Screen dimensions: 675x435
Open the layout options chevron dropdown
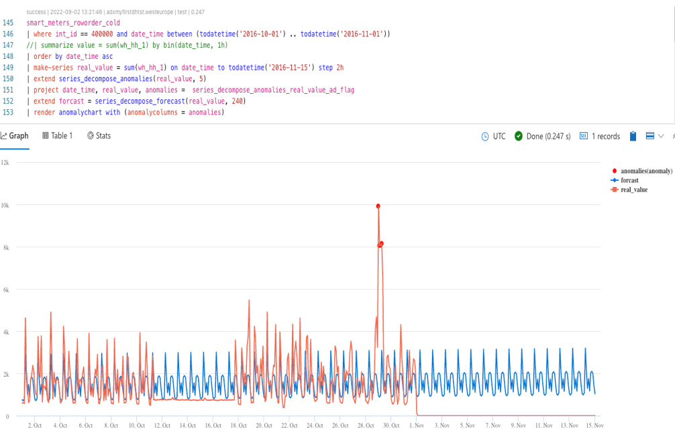click(661, 136)
